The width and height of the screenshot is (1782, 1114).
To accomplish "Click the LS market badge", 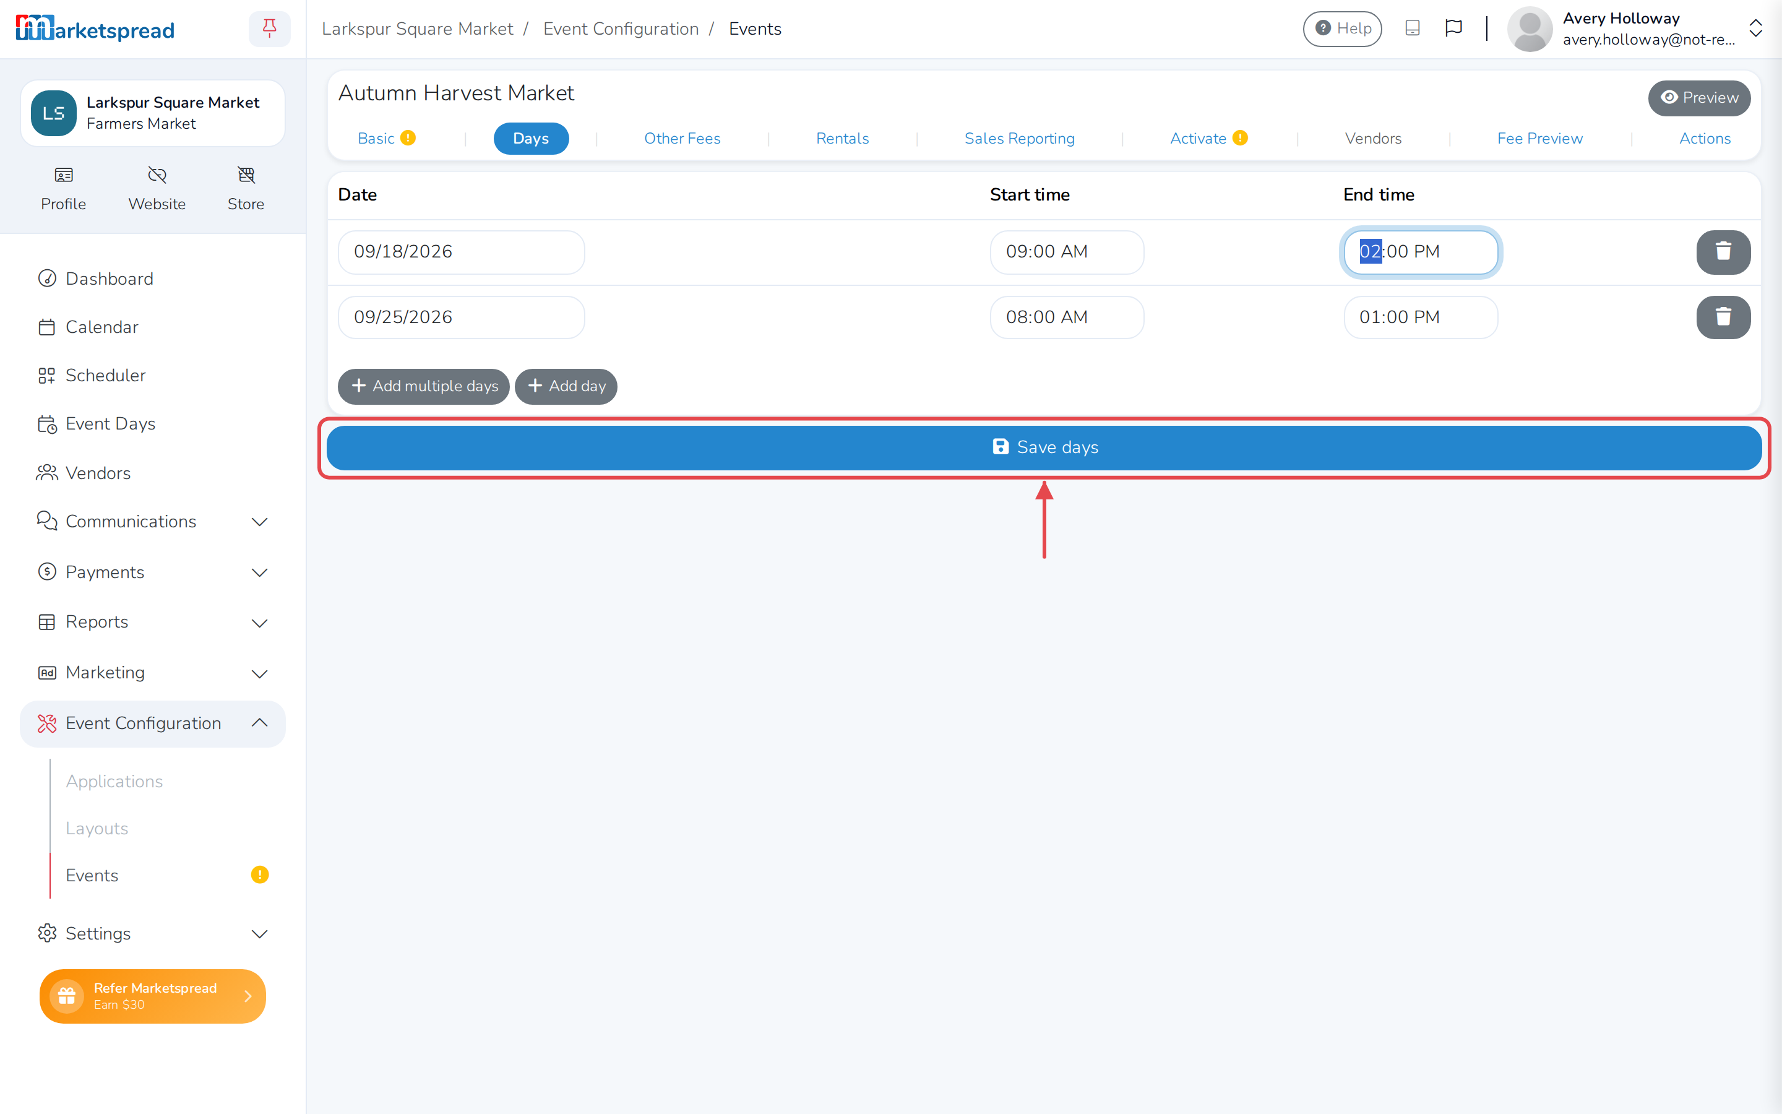I will point(54,113).
